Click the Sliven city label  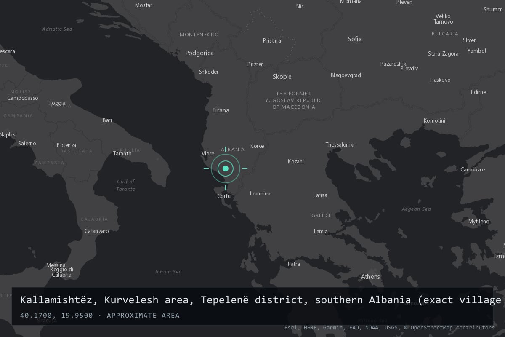(x=470, y=40)
